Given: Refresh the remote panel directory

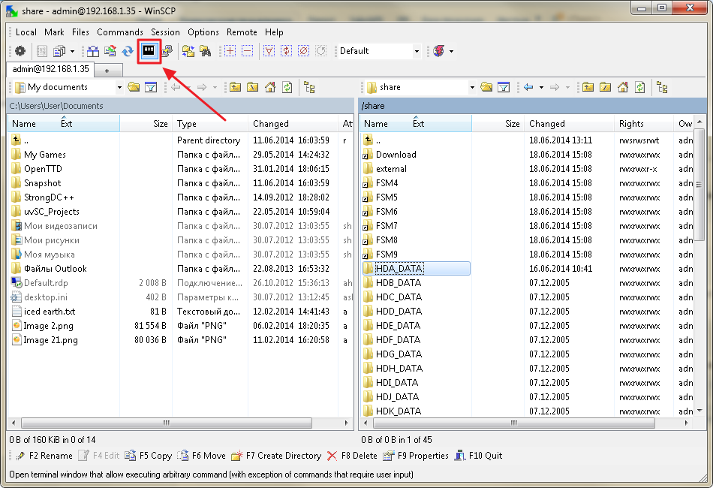Looking at the screenshot, I should [640, 87].
